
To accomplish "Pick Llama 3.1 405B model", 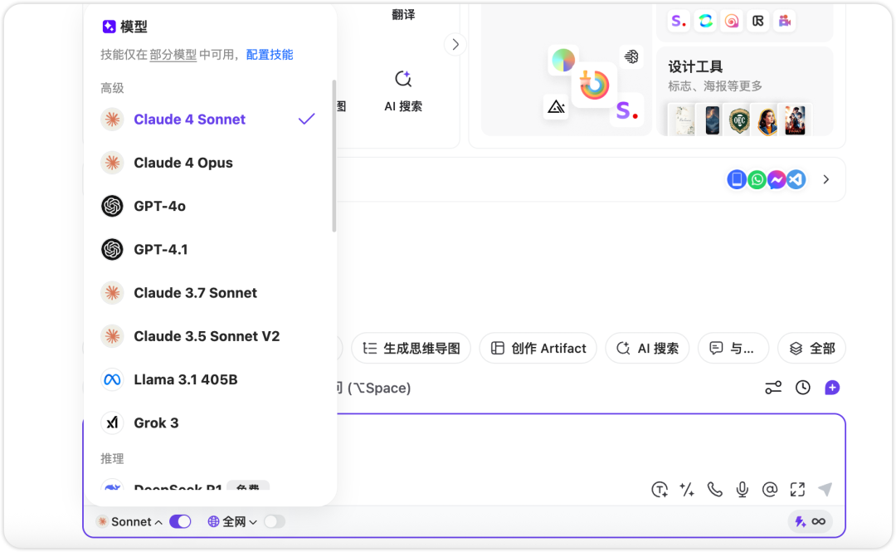I will 208,380.
